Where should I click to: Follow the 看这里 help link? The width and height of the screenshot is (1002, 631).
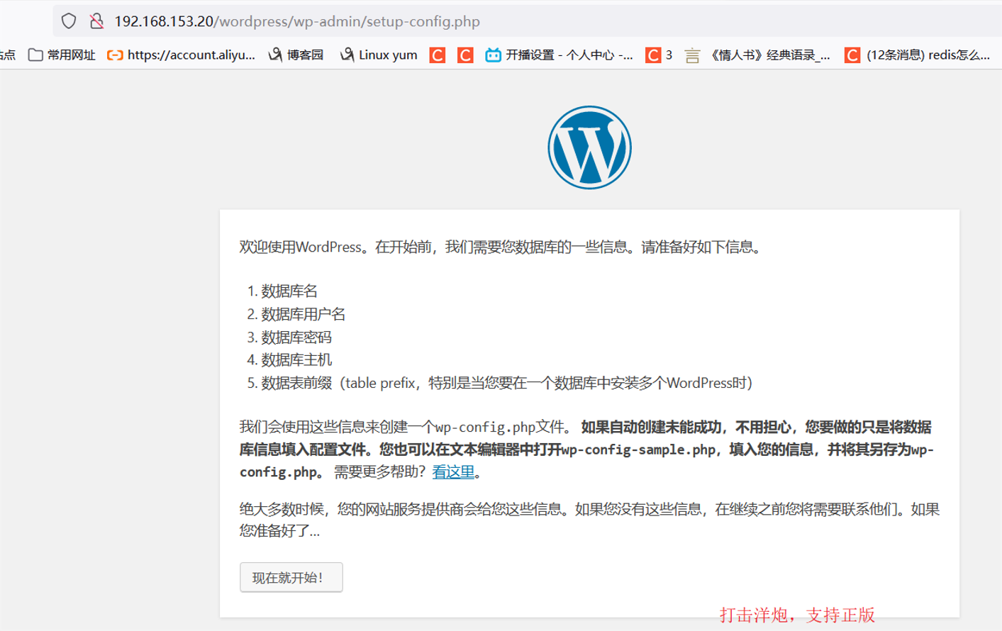coord(453,472)
